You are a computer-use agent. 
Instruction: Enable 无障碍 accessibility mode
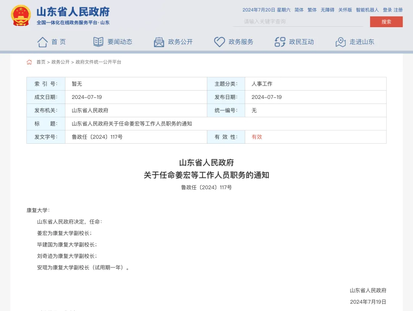pos(327,10)
